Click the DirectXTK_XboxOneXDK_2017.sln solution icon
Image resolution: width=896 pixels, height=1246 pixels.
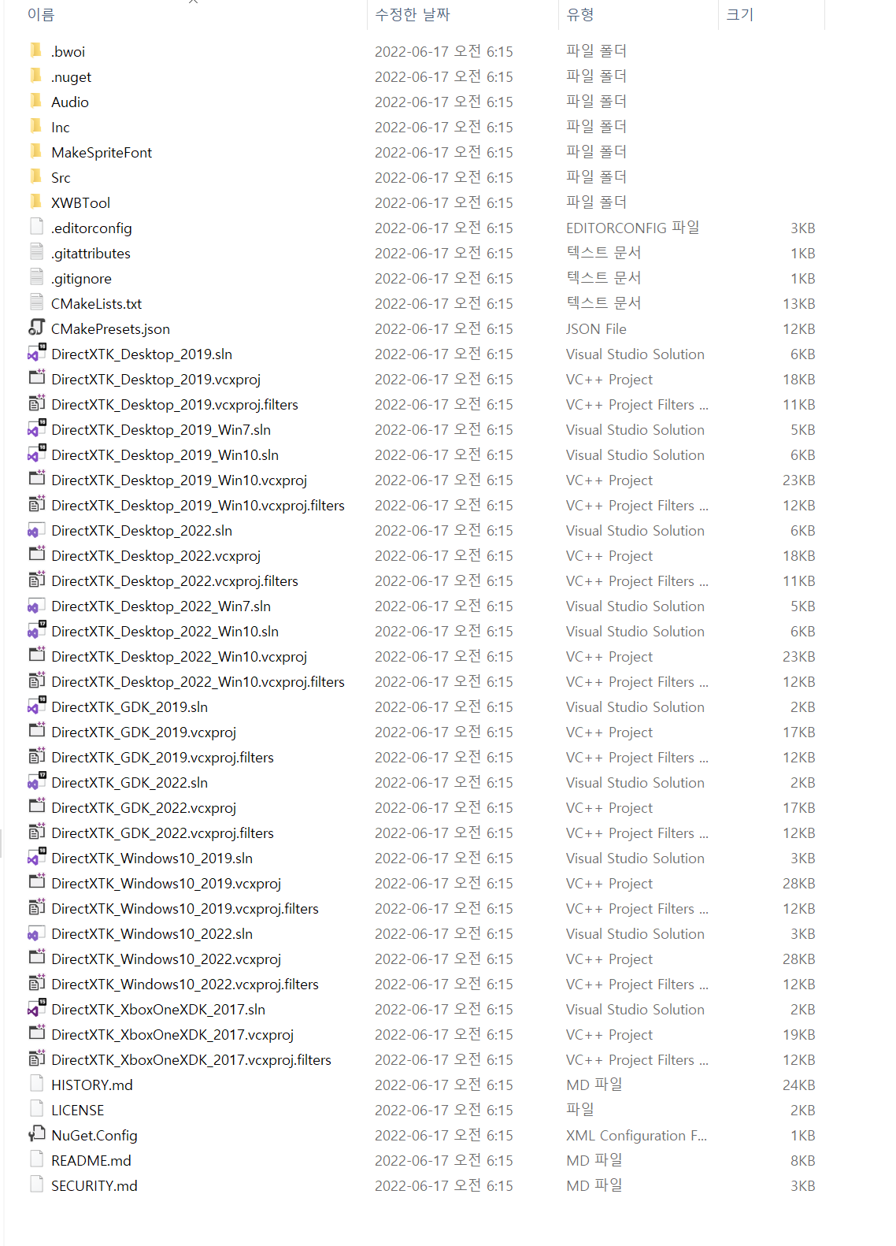point(36,1009)
